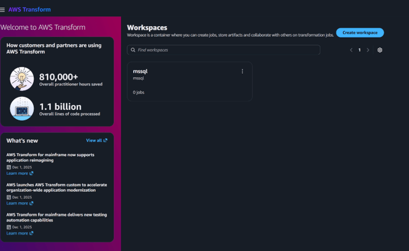The height and width of the screenshot is (251, 409).
Task: Click the What's new heading
Action: click(22, 141)
